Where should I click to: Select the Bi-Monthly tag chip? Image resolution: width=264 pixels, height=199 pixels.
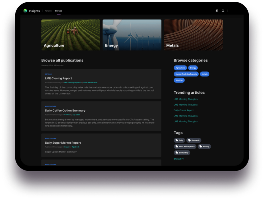click(182, 153)
